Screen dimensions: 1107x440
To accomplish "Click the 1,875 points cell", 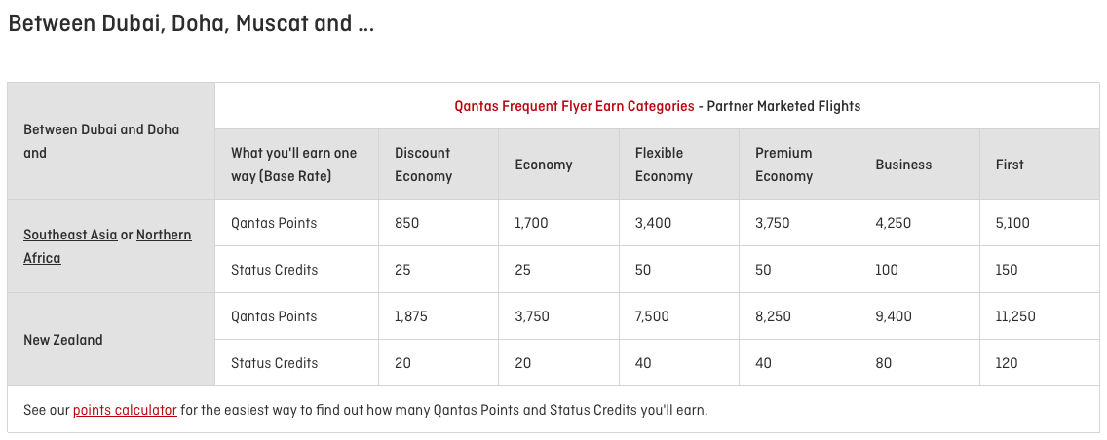I will tap(411, 316).
